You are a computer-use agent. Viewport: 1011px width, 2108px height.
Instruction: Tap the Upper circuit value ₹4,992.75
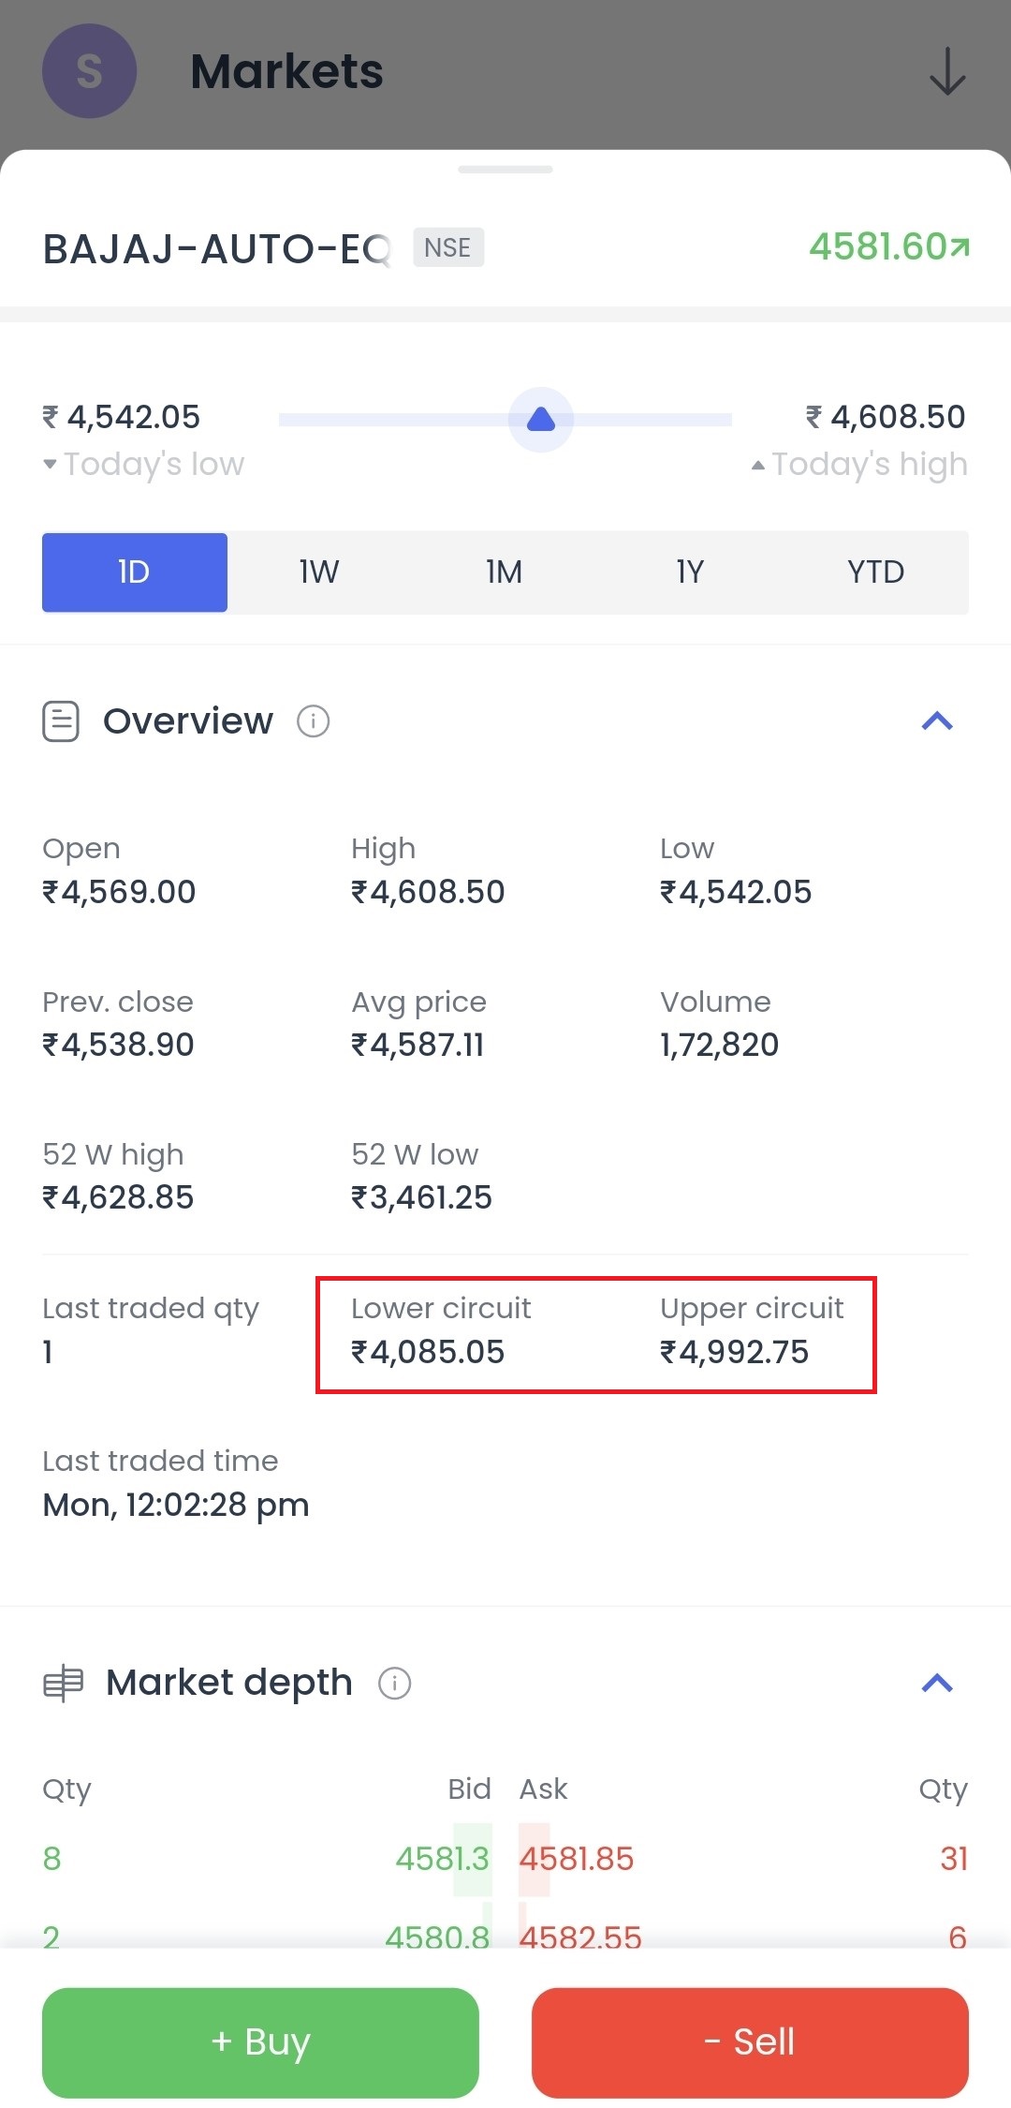[734, 1352]
